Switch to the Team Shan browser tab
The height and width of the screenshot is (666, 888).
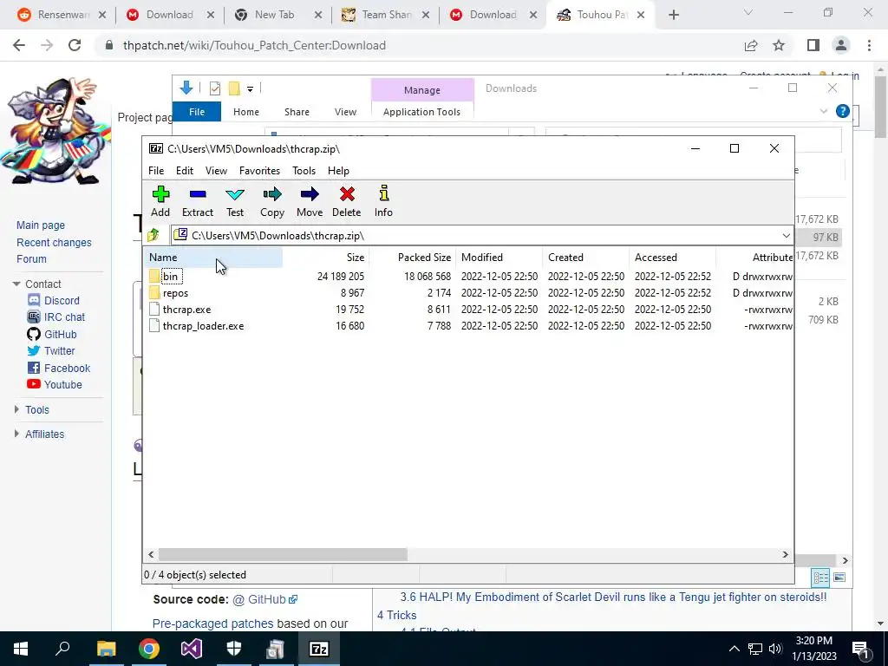click(x=385, y=15)
